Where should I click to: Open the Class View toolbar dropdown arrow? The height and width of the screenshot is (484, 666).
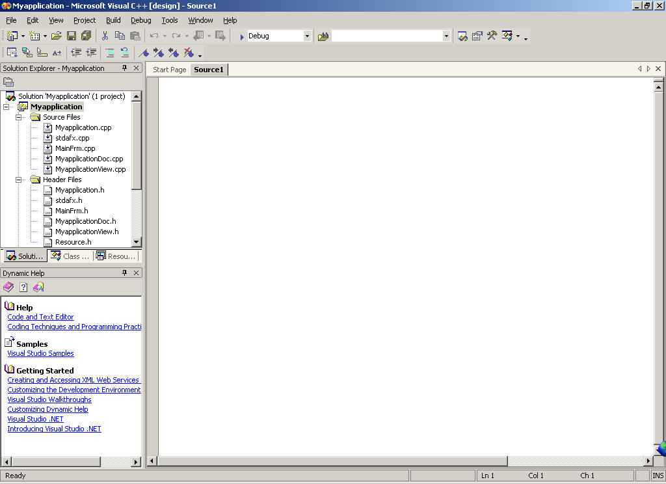518,36
